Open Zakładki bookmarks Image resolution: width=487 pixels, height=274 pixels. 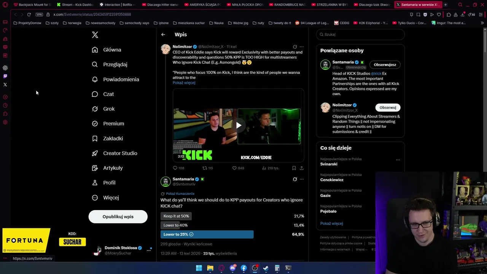107,139
